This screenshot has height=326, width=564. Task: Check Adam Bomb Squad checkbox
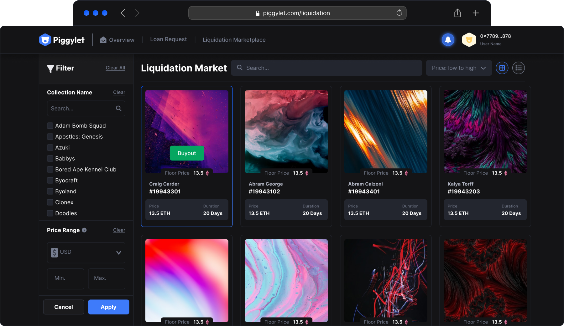pos(50,126)
